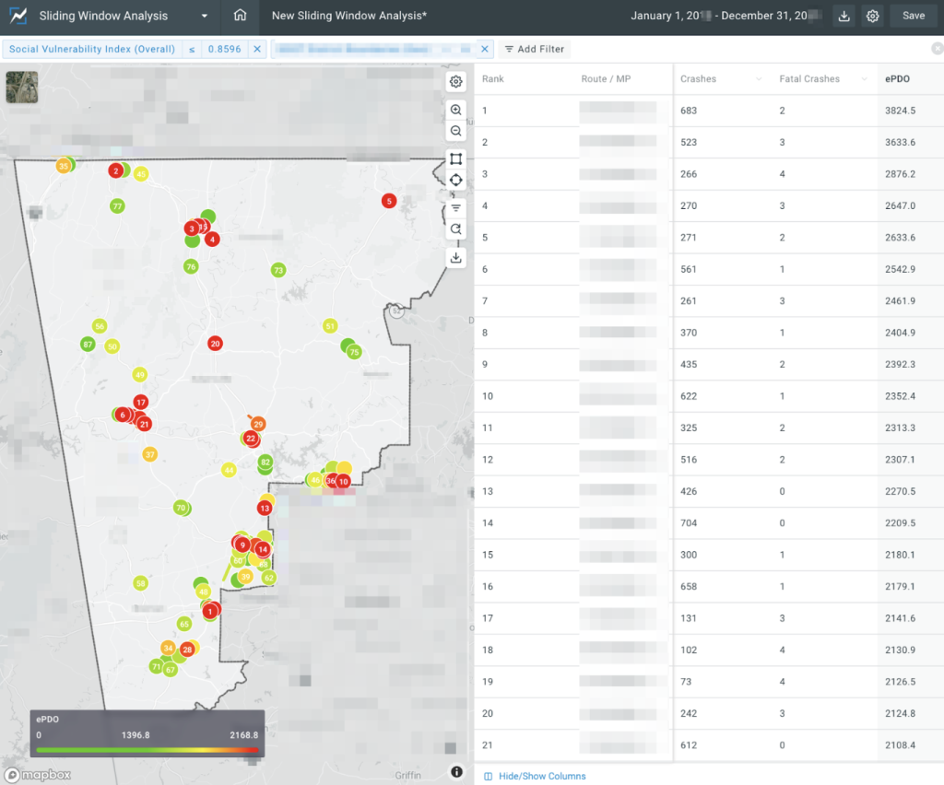Save the analysis with the Save button
The image size is (944, 785).
(x=913, y=16)
